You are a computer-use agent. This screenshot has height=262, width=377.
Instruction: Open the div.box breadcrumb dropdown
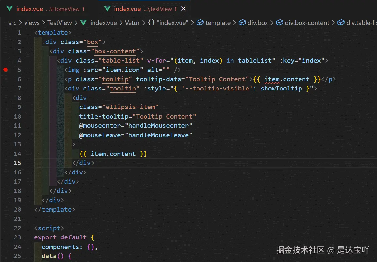click(x=258, y=23)
